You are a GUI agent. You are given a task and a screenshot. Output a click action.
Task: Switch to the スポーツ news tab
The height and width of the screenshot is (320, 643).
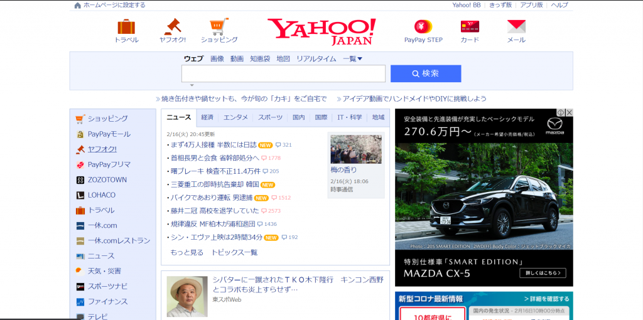[x=270, y=117]
